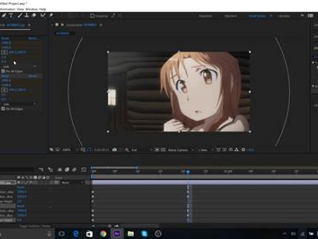Open the Fast Previews options

(224, 150)
